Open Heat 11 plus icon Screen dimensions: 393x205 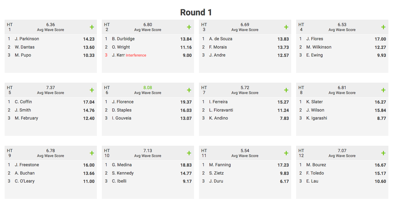[286, 153]
